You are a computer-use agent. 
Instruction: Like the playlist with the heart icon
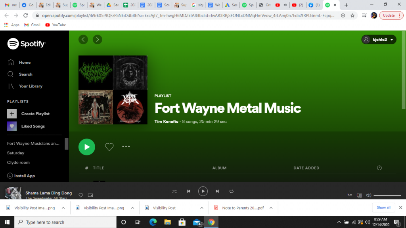[109, 146]
